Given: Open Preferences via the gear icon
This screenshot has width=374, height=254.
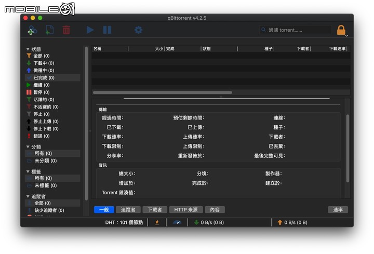Looking at the screenshot, I should click(x=138, y=30).
